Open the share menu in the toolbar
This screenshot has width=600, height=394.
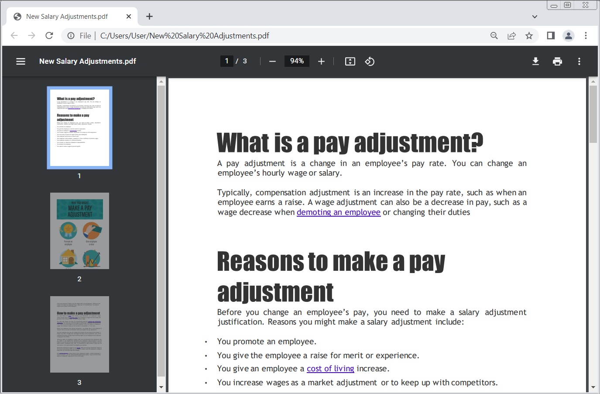pos(511,35)
